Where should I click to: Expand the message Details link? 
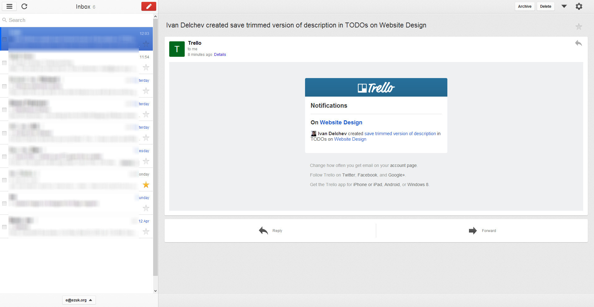(220, 55)
